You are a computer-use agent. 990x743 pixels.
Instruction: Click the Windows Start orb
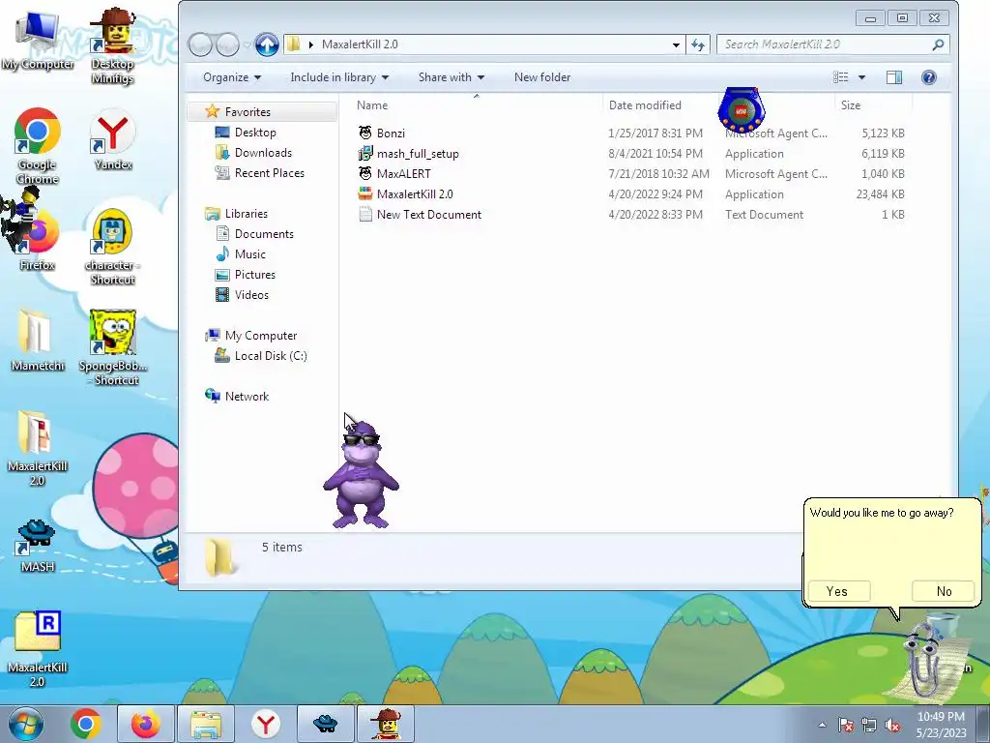(25, 724)
